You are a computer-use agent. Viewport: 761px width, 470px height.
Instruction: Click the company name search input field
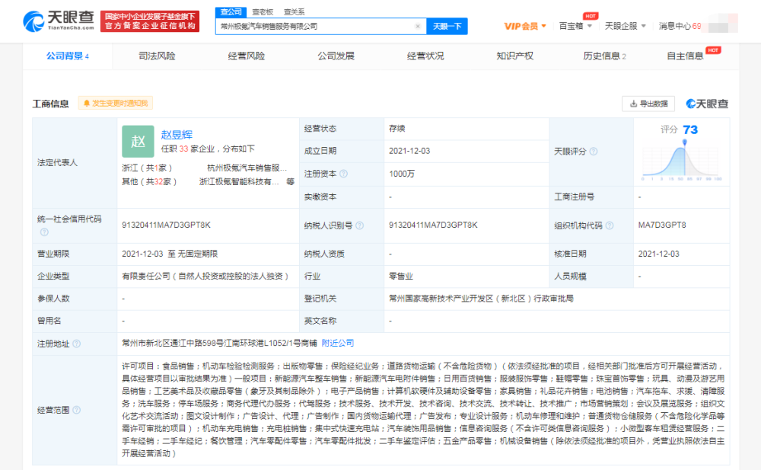pyautogui.click(x=316, y=26)
